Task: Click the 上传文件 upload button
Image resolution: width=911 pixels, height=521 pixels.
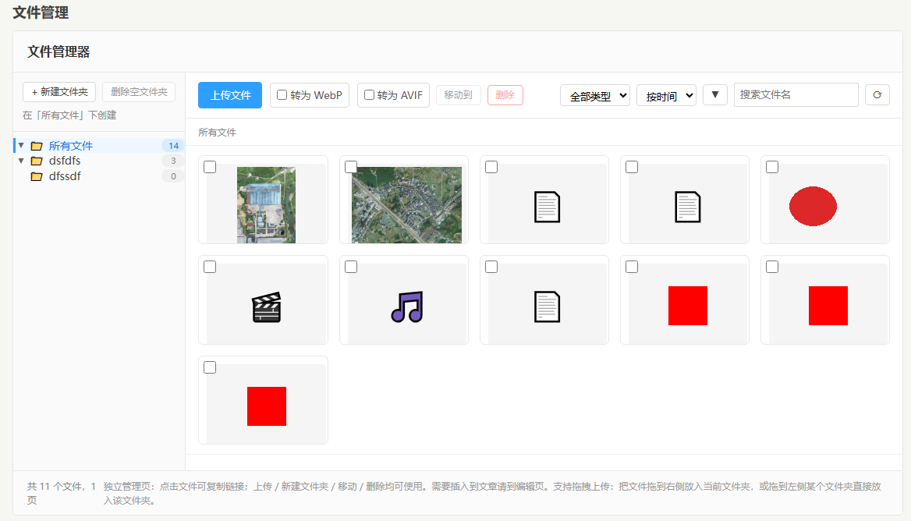Action: (230, 95)
